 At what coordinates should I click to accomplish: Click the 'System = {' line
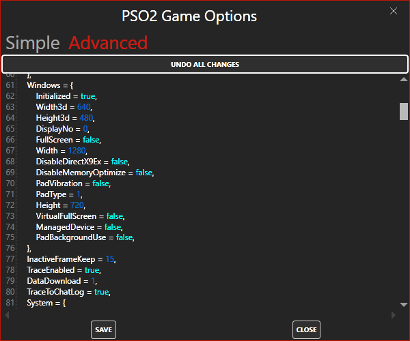(46, 303)
